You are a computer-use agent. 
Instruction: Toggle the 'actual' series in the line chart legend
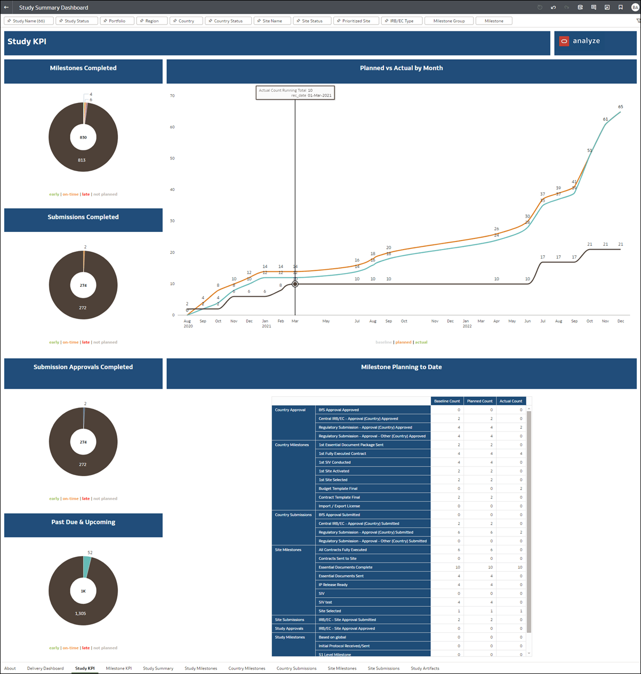point(421,342)
